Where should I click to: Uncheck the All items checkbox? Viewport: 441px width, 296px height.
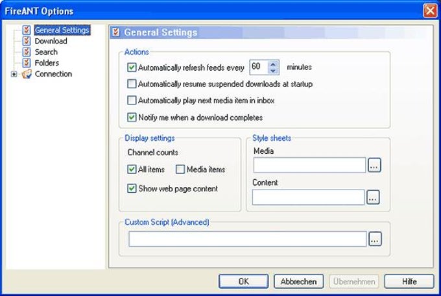tap(132, 169)
